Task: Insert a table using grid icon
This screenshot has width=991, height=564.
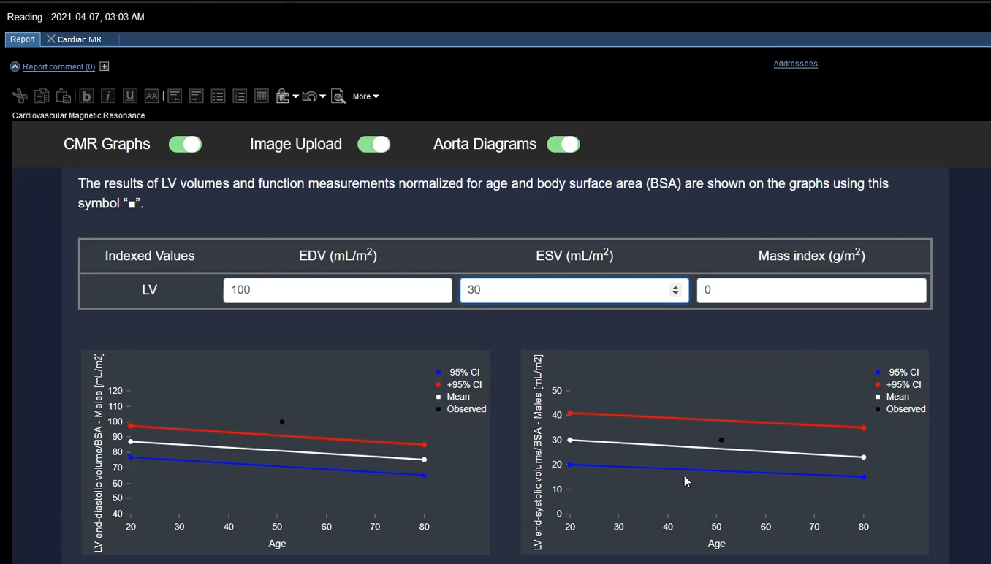Action: click(x=261, y=96)
